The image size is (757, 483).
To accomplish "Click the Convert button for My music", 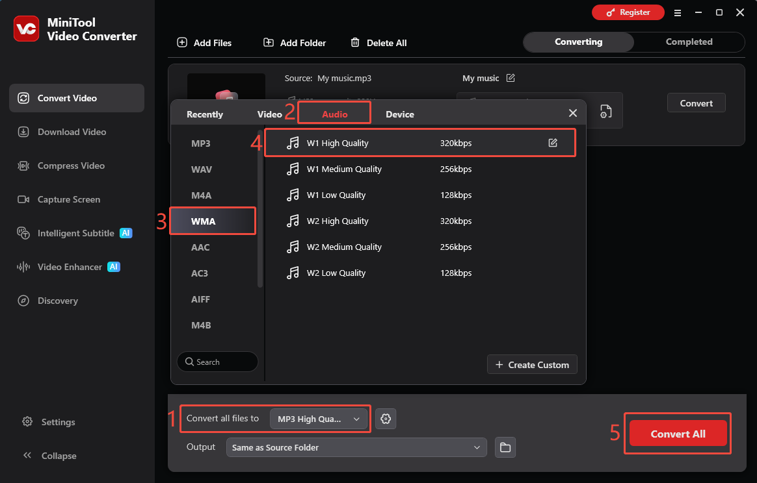I will click(696, 103).
